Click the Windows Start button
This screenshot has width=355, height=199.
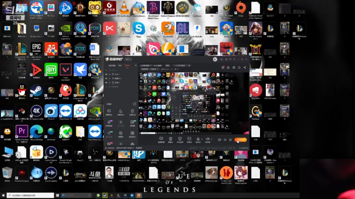3,195
